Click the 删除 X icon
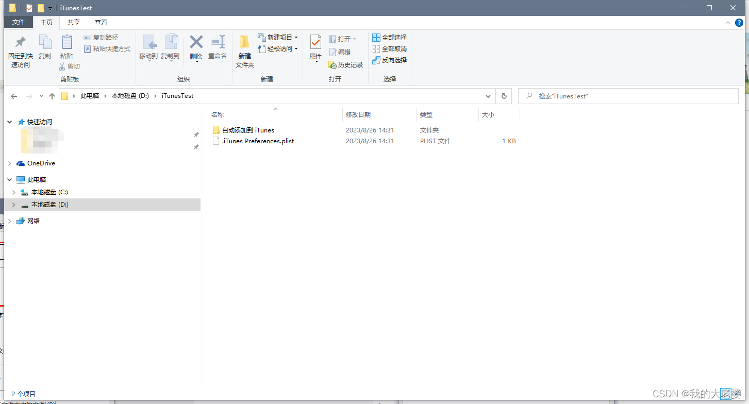The width and height of the screenshot is (749, 404). [196, 42]
